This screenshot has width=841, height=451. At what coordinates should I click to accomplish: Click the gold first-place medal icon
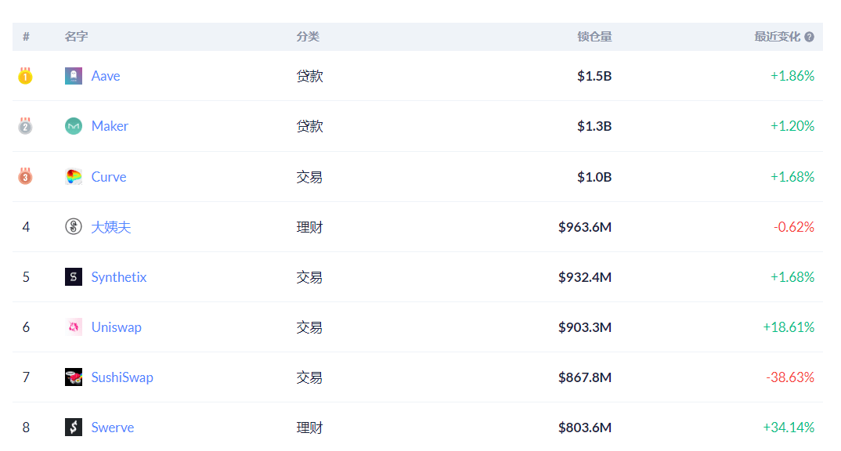(26, 76)
